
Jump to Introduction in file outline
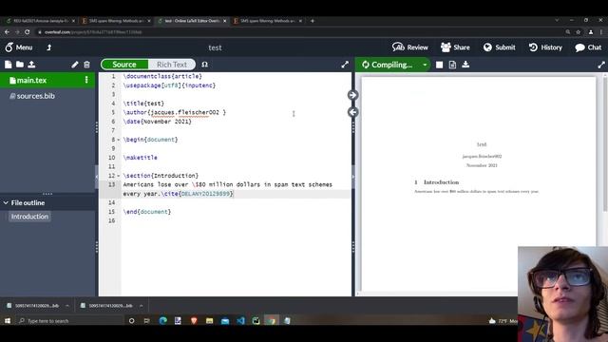click(29, 217)
